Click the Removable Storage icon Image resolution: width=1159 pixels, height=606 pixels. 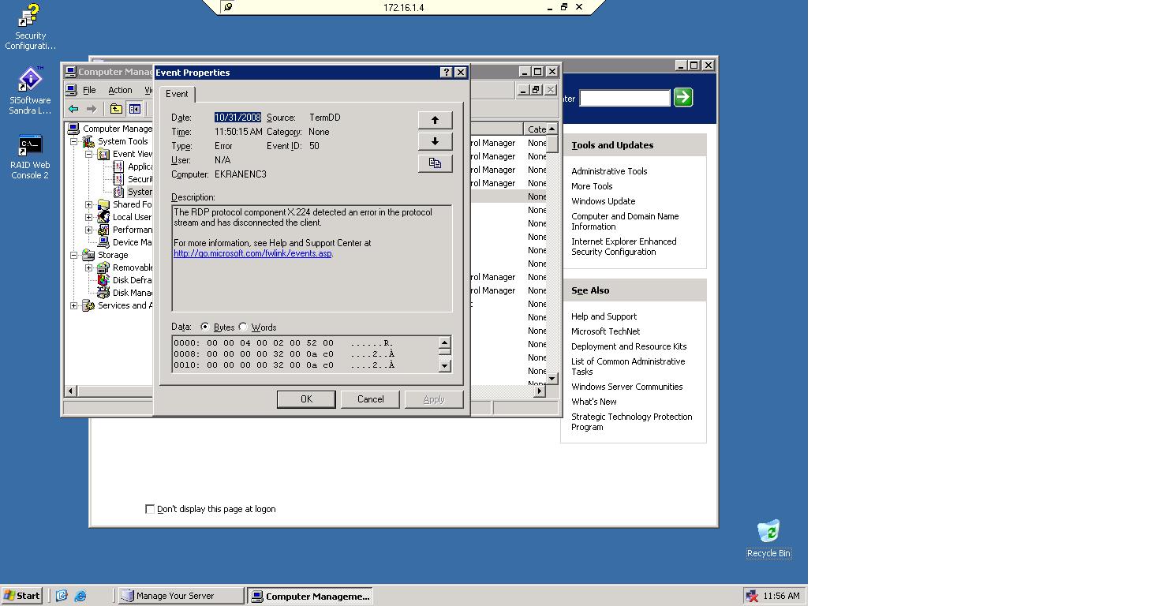[103, 267]
